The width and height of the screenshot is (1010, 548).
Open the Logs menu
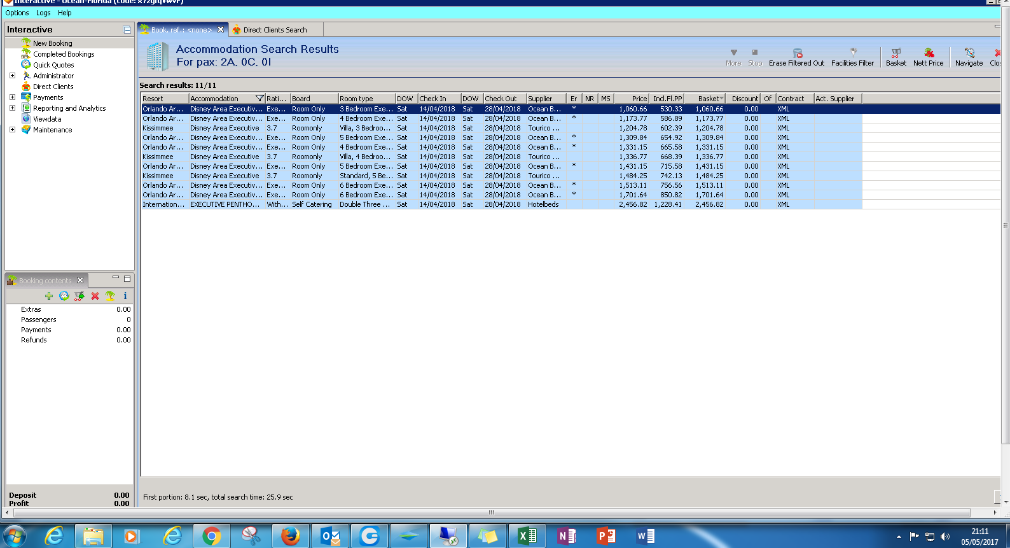pyautogui.click(x=43, y=13)
